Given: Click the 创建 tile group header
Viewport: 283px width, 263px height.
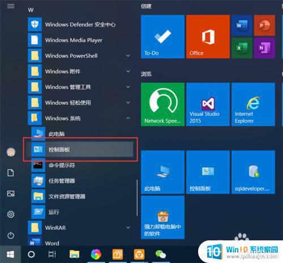Looking at the screenshot, I should coord(146,6).
